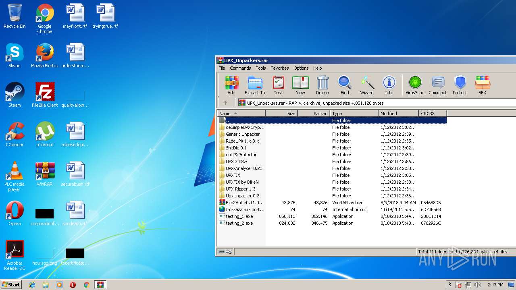Select the CCleaner desktop shortcut
516x290 pixels.
(x=15, y=135)
